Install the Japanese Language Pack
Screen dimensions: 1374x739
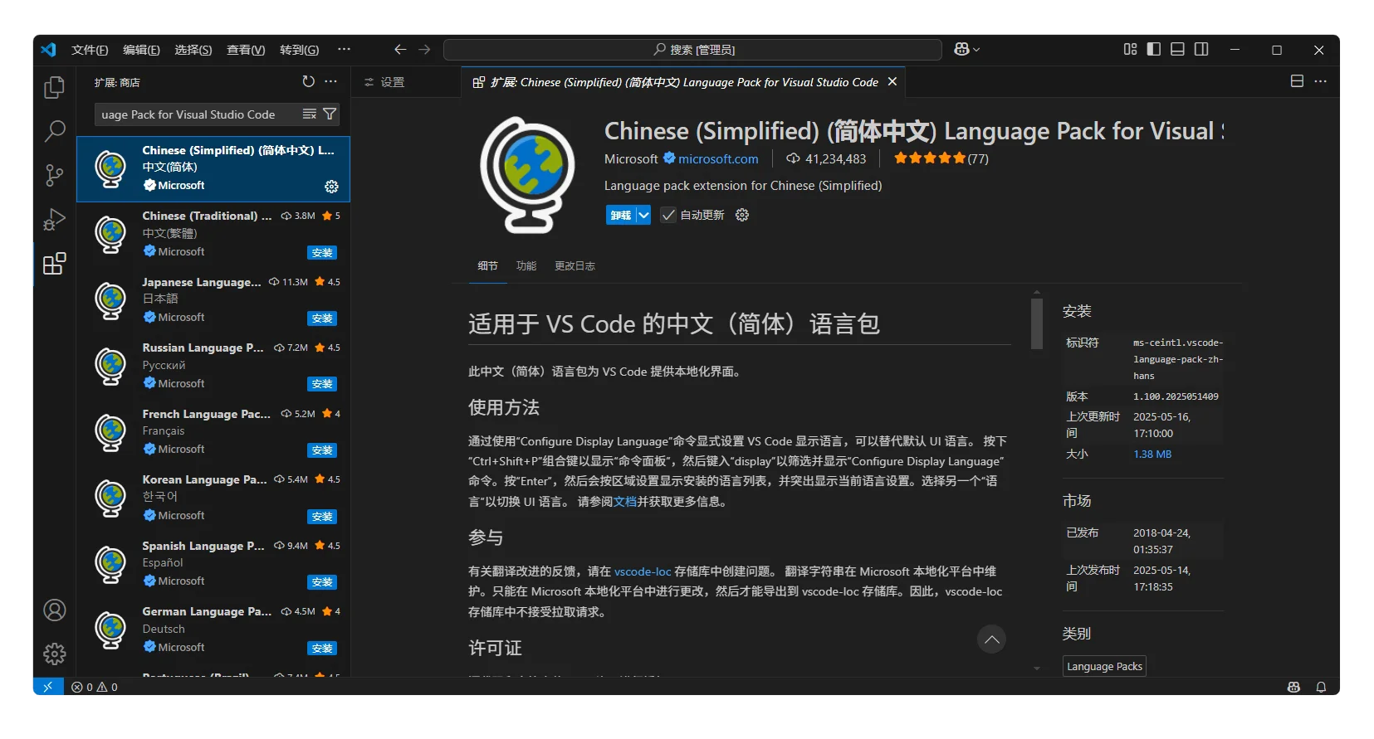[x=322, y=318]
